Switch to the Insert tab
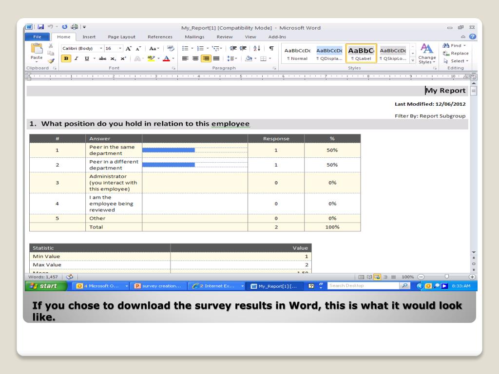This screenshot has height=374, width=499. click(x=89, y=37)
